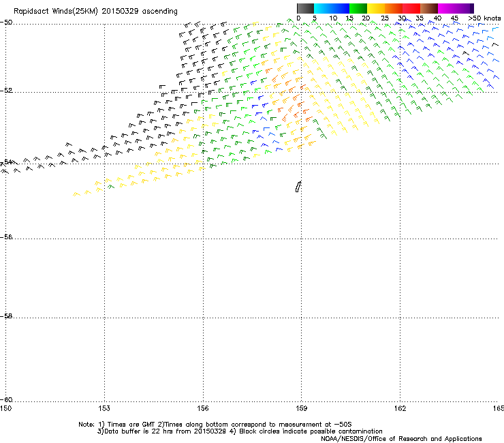Click the '-60' latitude axis label
The height and width of the screenshot is (443, 504).
(x=6, y=400)
